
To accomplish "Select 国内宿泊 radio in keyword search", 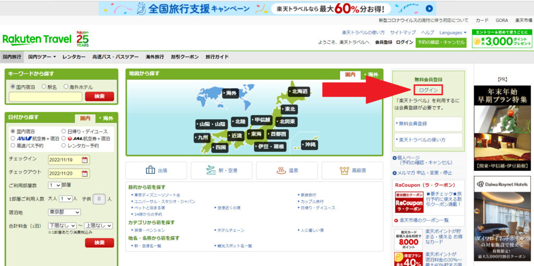I will pos(13,87).
